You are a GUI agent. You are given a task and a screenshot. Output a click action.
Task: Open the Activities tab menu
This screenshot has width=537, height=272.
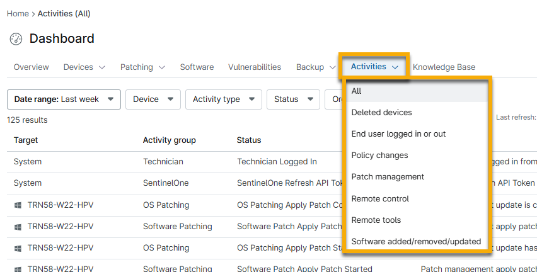click(374, 67)
